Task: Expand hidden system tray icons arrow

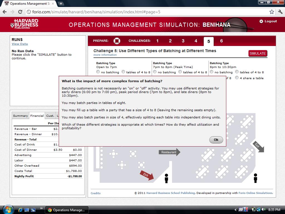Action: pyautogui.click(x=235, y=210)
